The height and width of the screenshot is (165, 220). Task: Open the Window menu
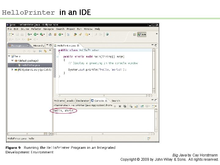(88, 29)
